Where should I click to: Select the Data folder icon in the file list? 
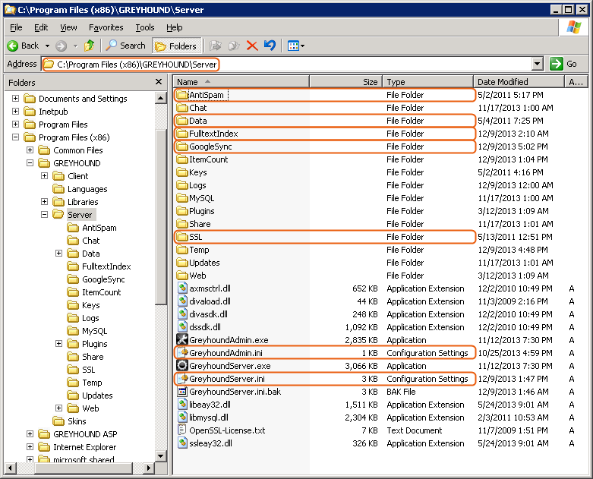(x=183, y=121)
